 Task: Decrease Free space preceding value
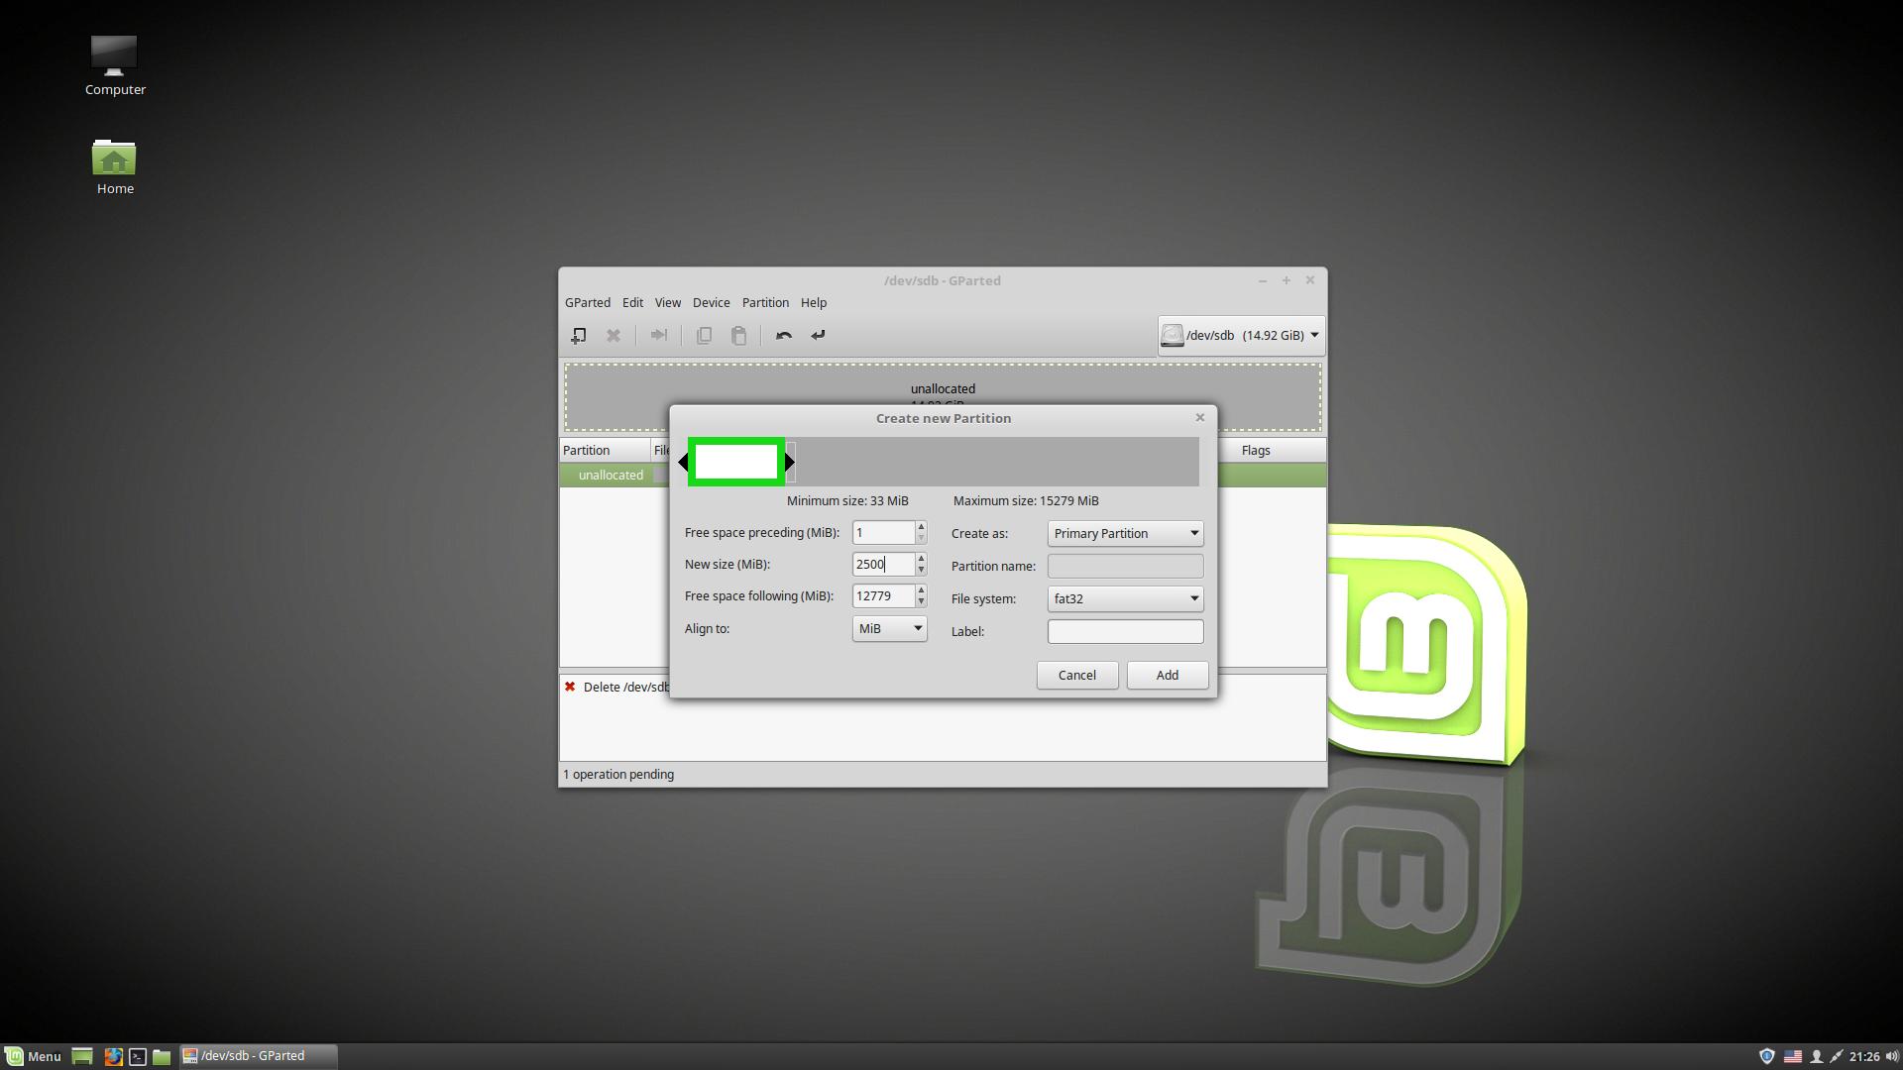921,539
